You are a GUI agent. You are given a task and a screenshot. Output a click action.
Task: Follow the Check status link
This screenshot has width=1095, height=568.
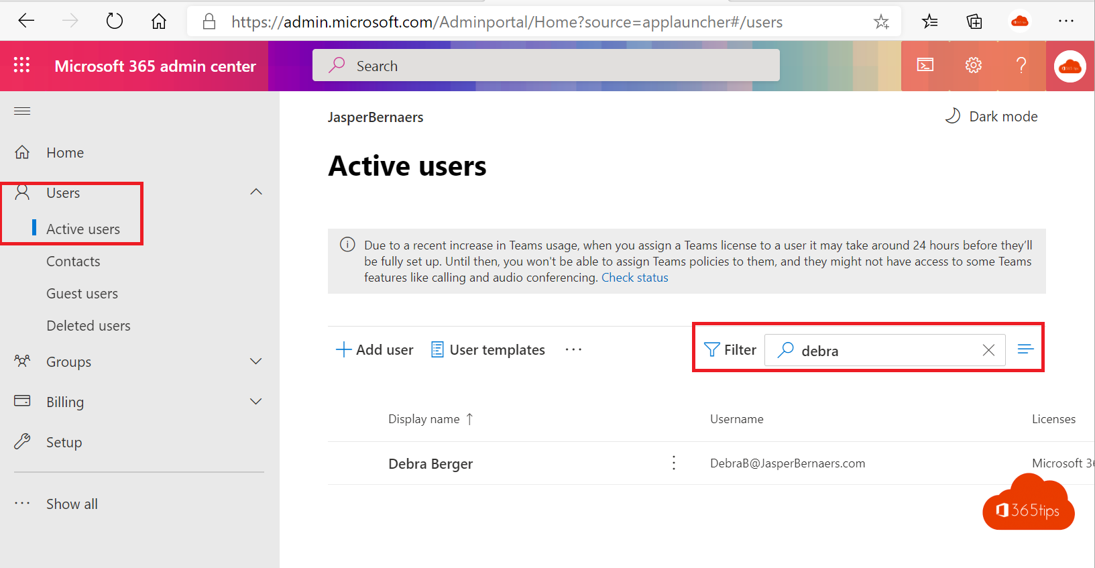(634, 278)
